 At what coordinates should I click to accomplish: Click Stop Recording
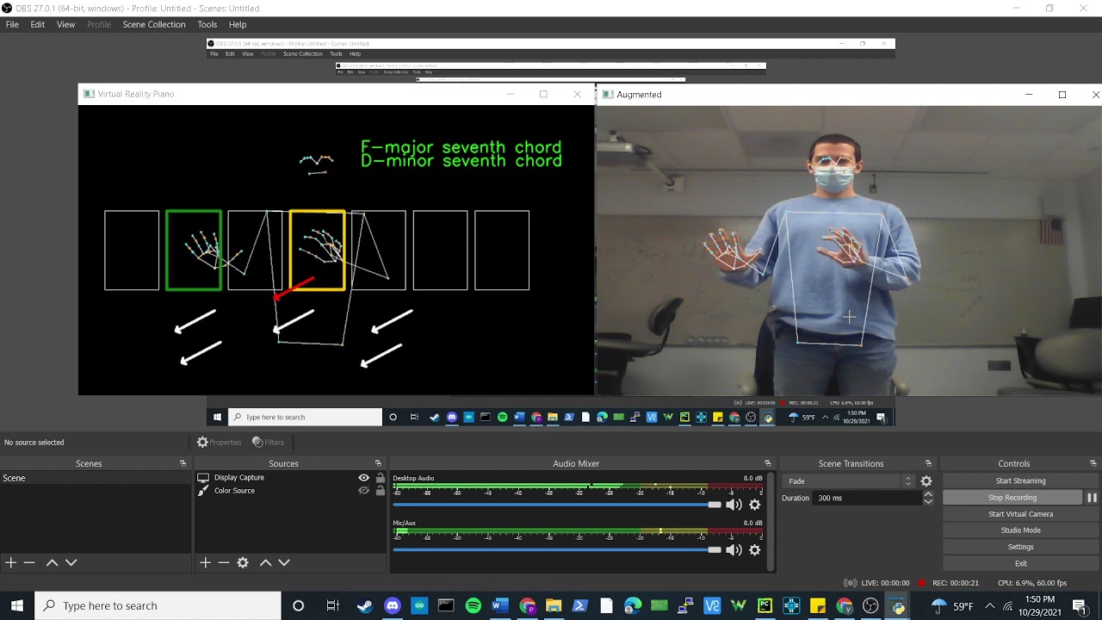click(x=1012, y=498)
